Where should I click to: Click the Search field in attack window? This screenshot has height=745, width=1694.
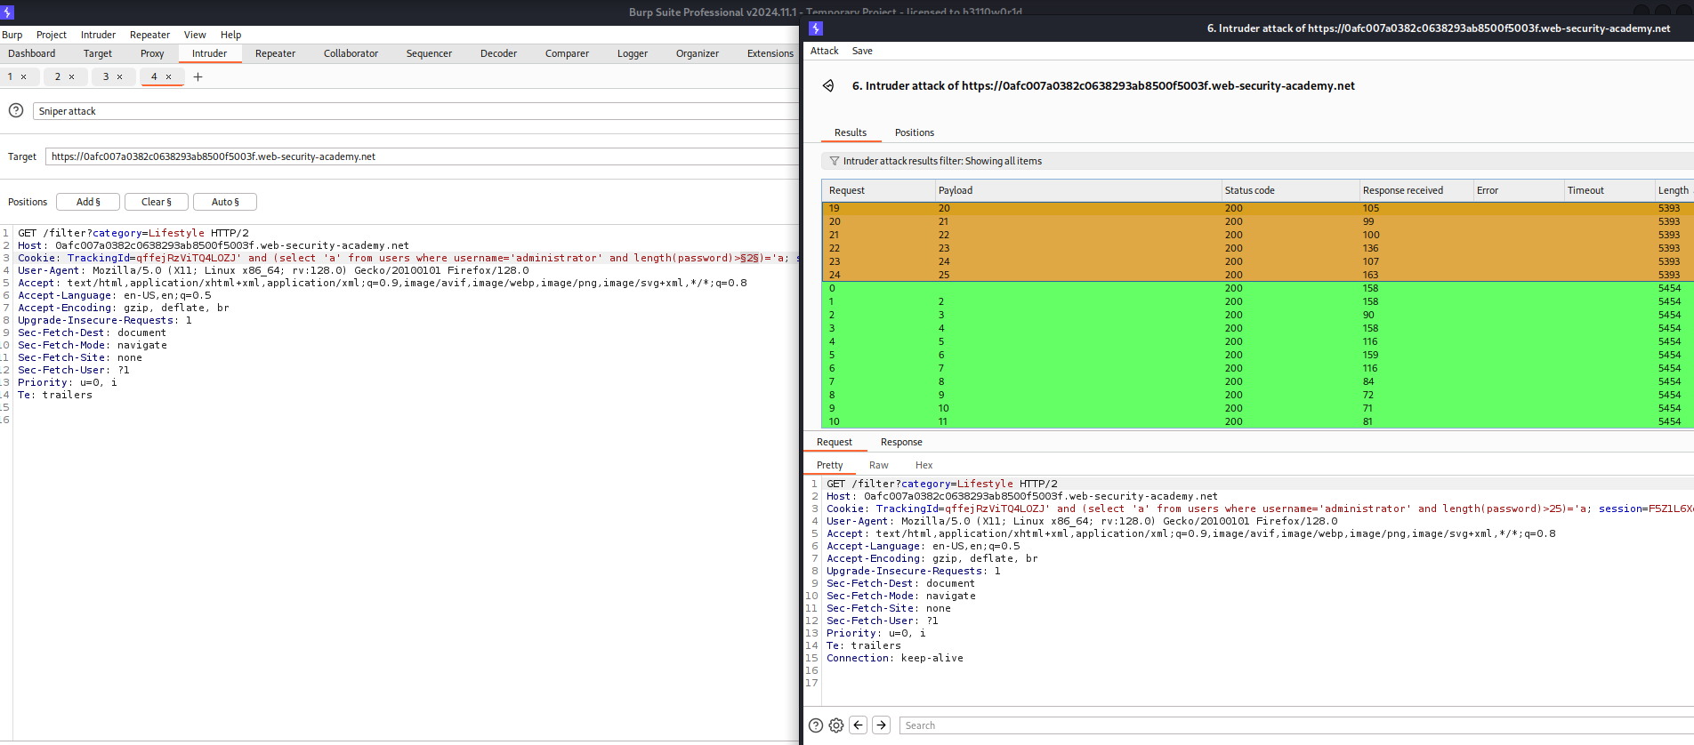[1297, 725]
